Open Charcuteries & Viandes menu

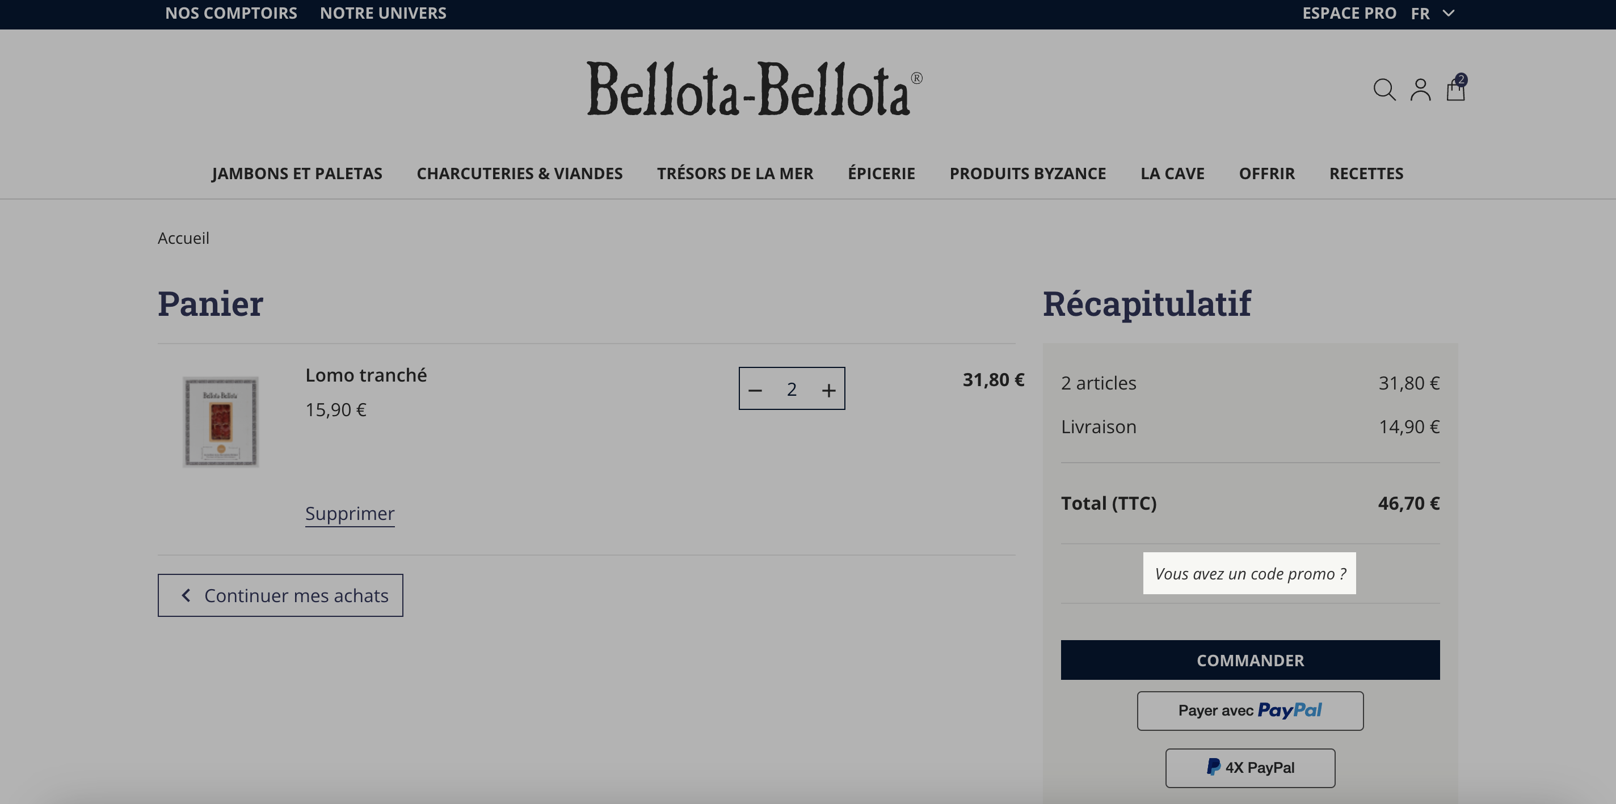(x=519, y=174)
